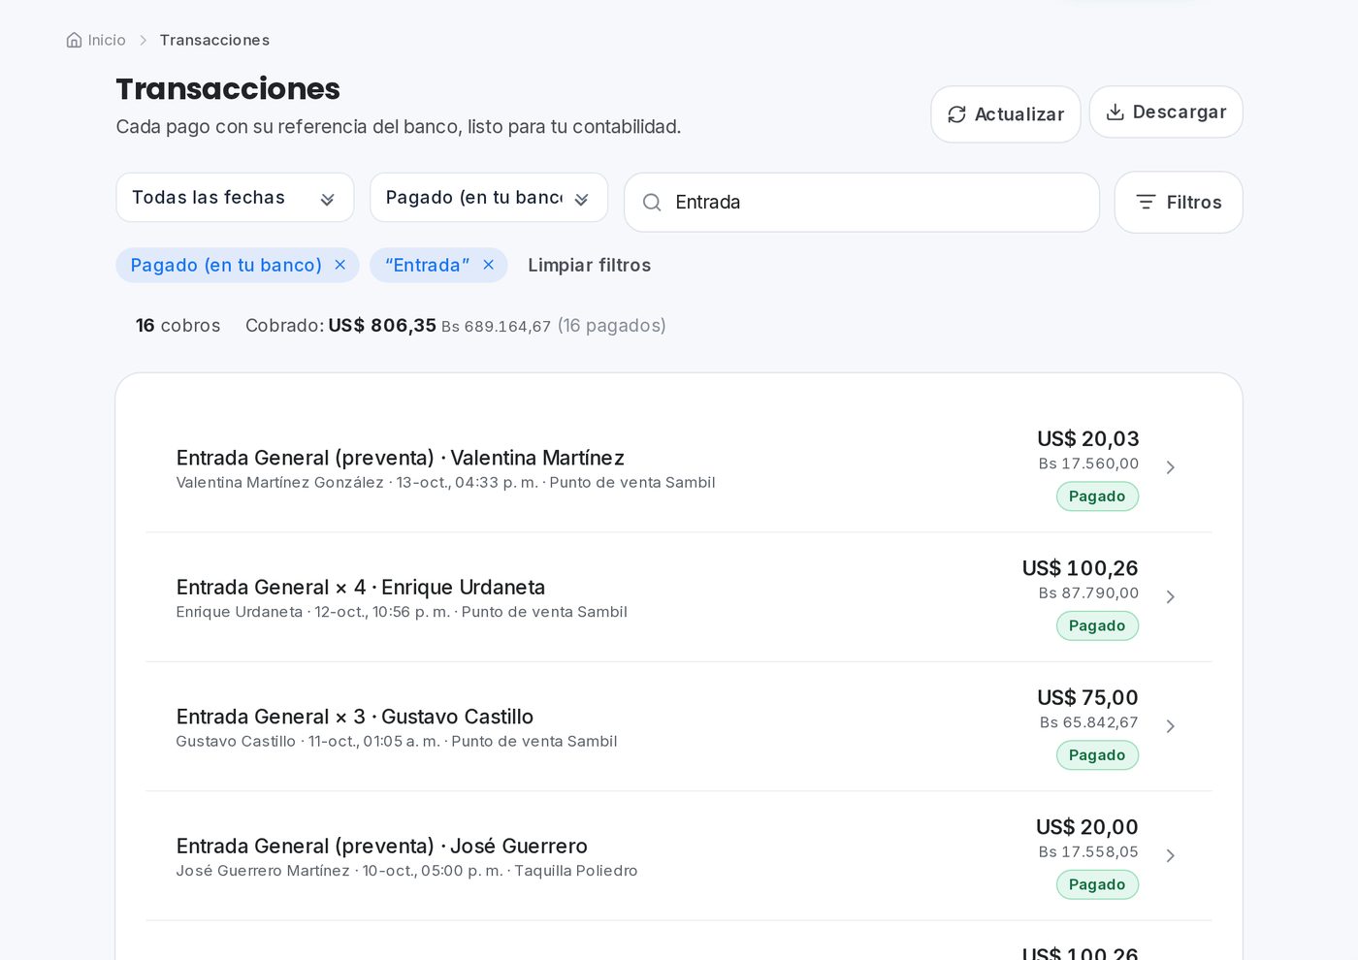Remove the Pagado (en tu banco) filter chip
The height and width of the screenshot is (960, 1358).
(x=340, y=265)
